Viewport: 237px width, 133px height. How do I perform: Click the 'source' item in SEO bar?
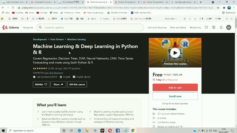[104, 19]
